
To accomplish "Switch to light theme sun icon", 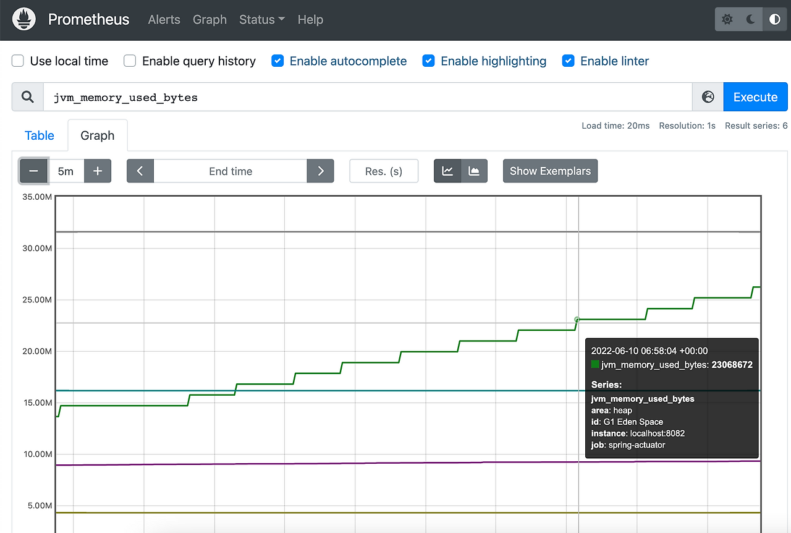I will pos(727,20).
